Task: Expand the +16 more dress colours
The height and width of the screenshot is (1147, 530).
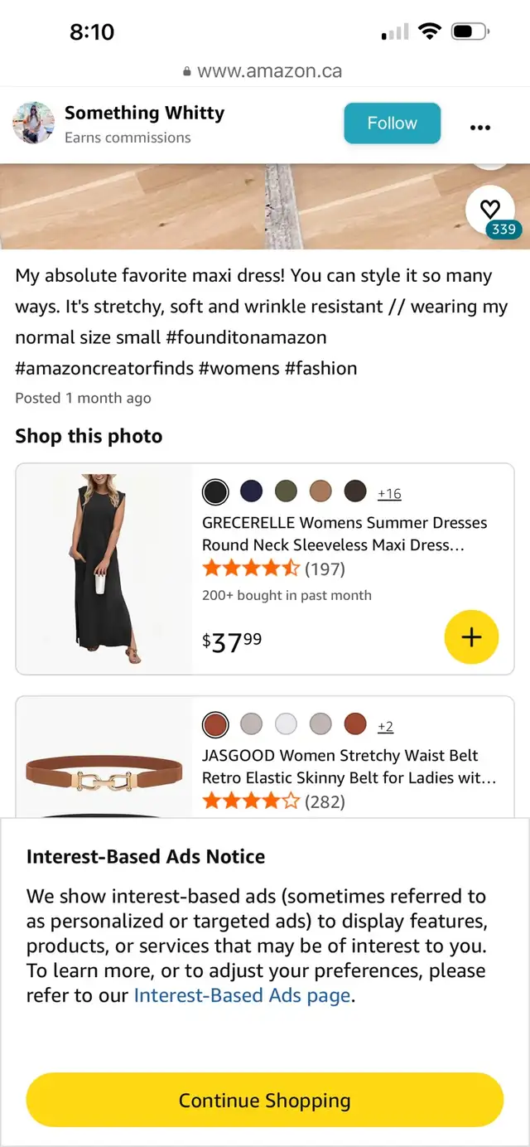Action: click(389, 494)
